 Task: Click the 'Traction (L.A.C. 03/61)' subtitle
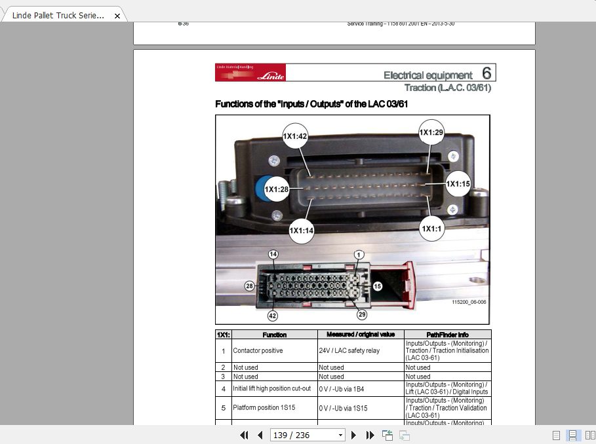pyautogui.click(x=447, y=88)
